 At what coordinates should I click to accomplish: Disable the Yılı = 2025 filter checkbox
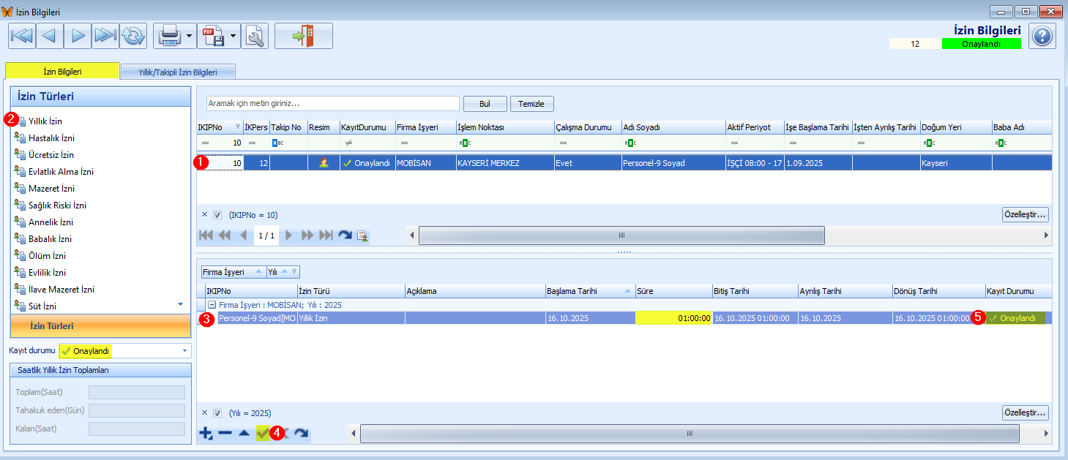tap(217, 412)
